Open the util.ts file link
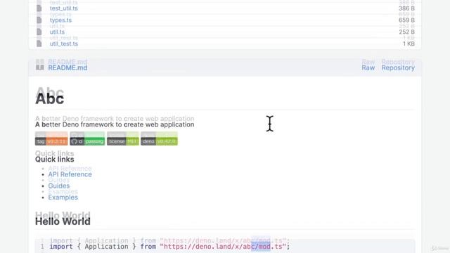 tap(57, 32)
